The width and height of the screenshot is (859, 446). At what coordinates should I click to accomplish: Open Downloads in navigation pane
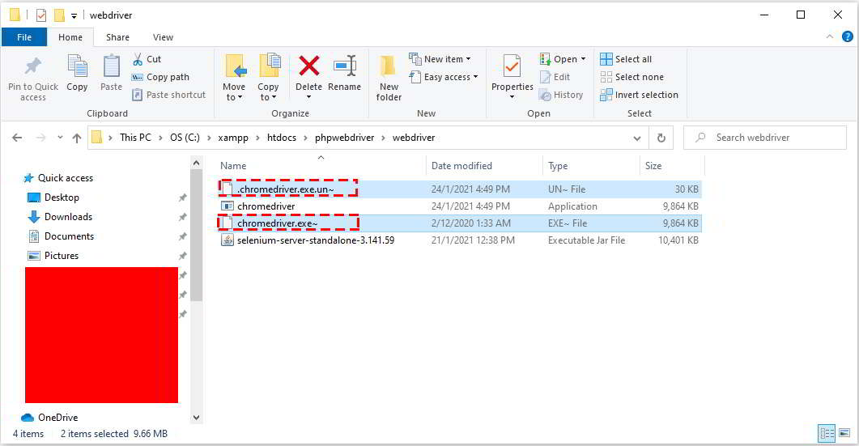click(x=60, y=217)
